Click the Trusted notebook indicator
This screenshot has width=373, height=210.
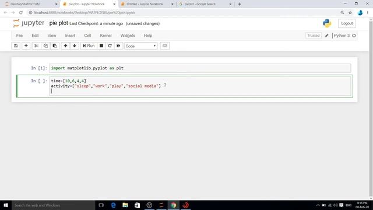(x=314, y=36)
